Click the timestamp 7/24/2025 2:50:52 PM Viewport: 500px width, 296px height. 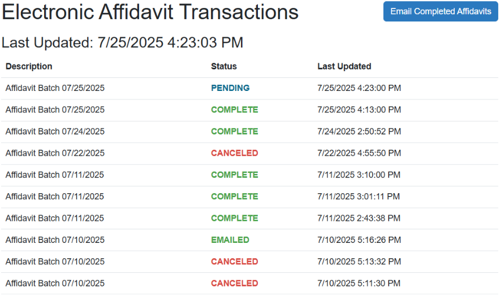[359, 132]
